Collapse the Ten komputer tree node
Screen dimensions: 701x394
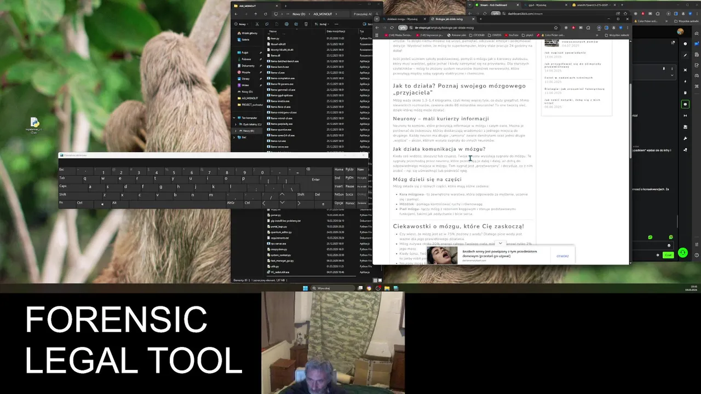tap(234, 118)
